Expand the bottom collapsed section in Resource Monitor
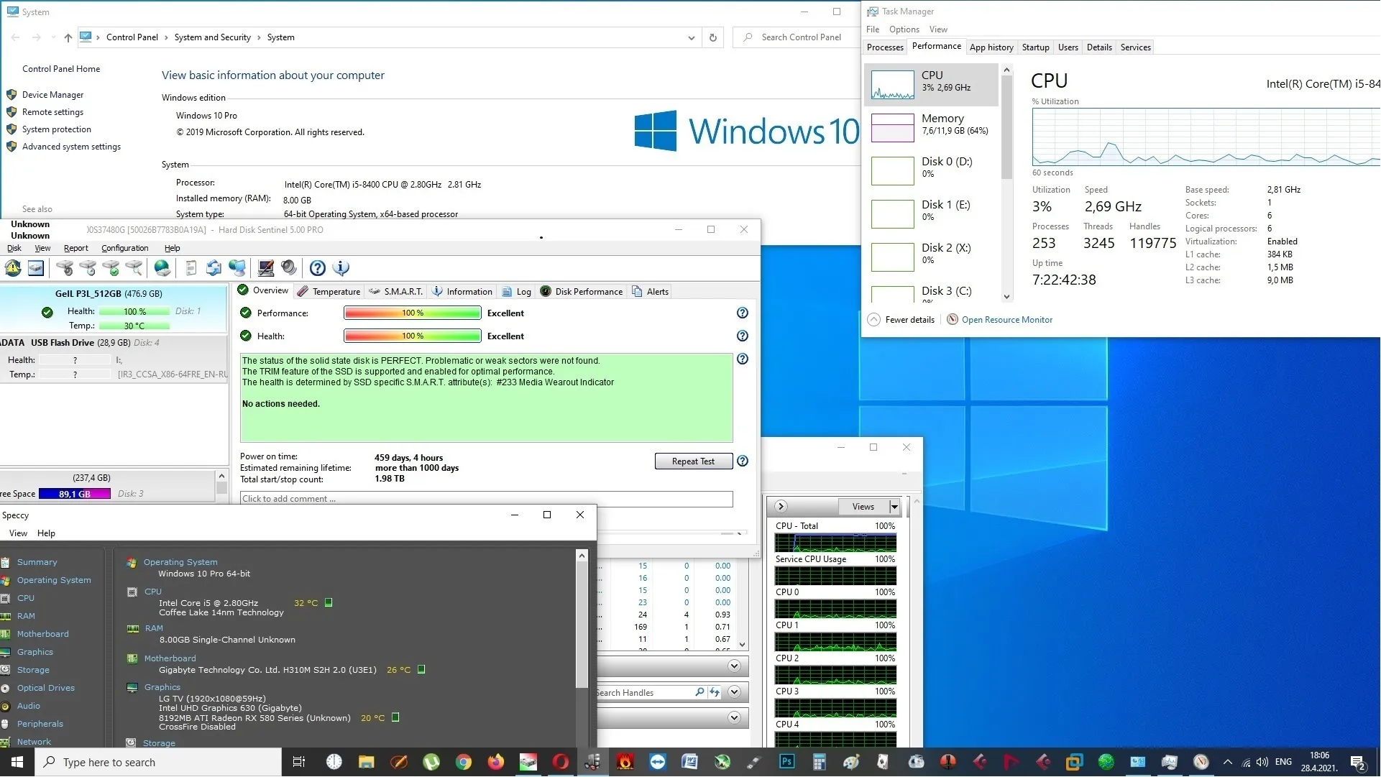 pyautogui.click(x=734, y=717)
